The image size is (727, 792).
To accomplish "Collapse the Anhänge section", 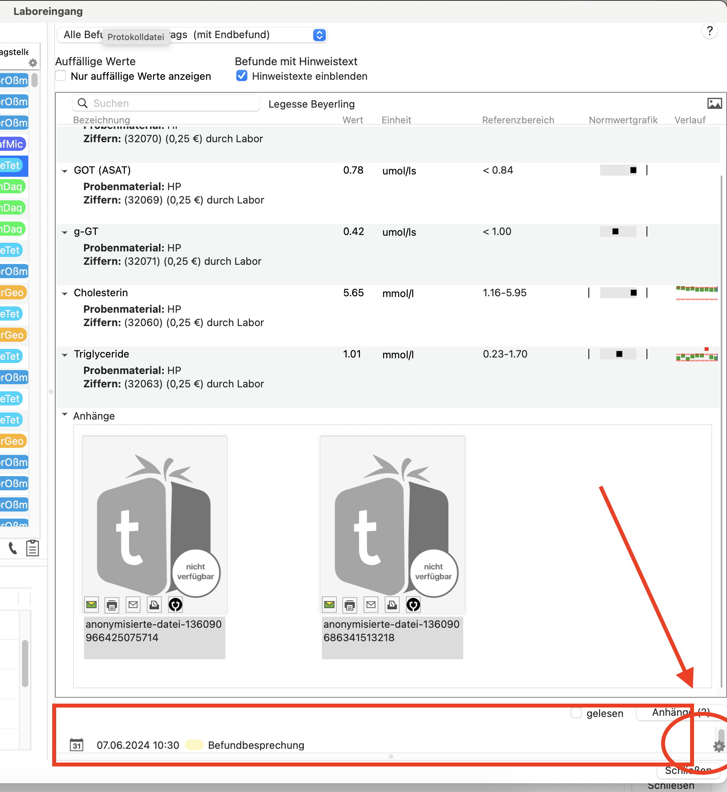I will point(65,414).
